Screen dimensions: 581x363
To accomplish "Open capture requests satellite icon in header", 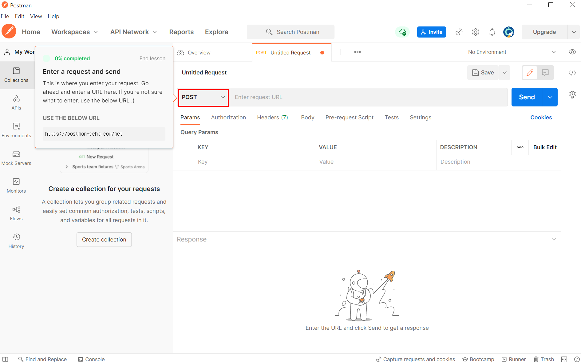I will (459, 32).
